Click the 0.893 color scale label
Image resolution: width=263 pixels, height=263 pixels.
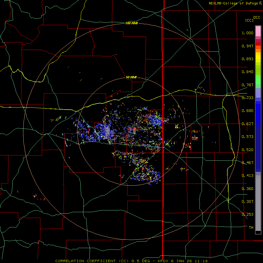point(248,59)
